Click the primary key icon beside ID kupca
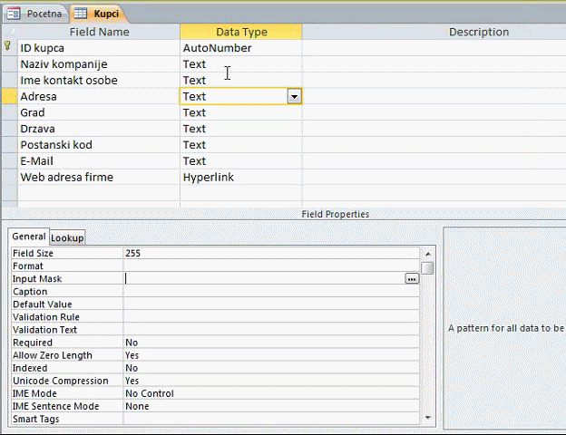The image size is (566, 435). point(8,47)
